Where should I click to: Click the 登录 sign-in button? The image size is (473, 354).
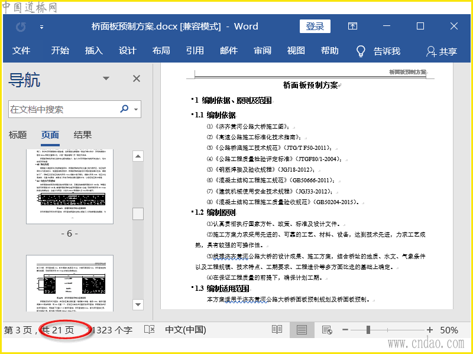315,27
